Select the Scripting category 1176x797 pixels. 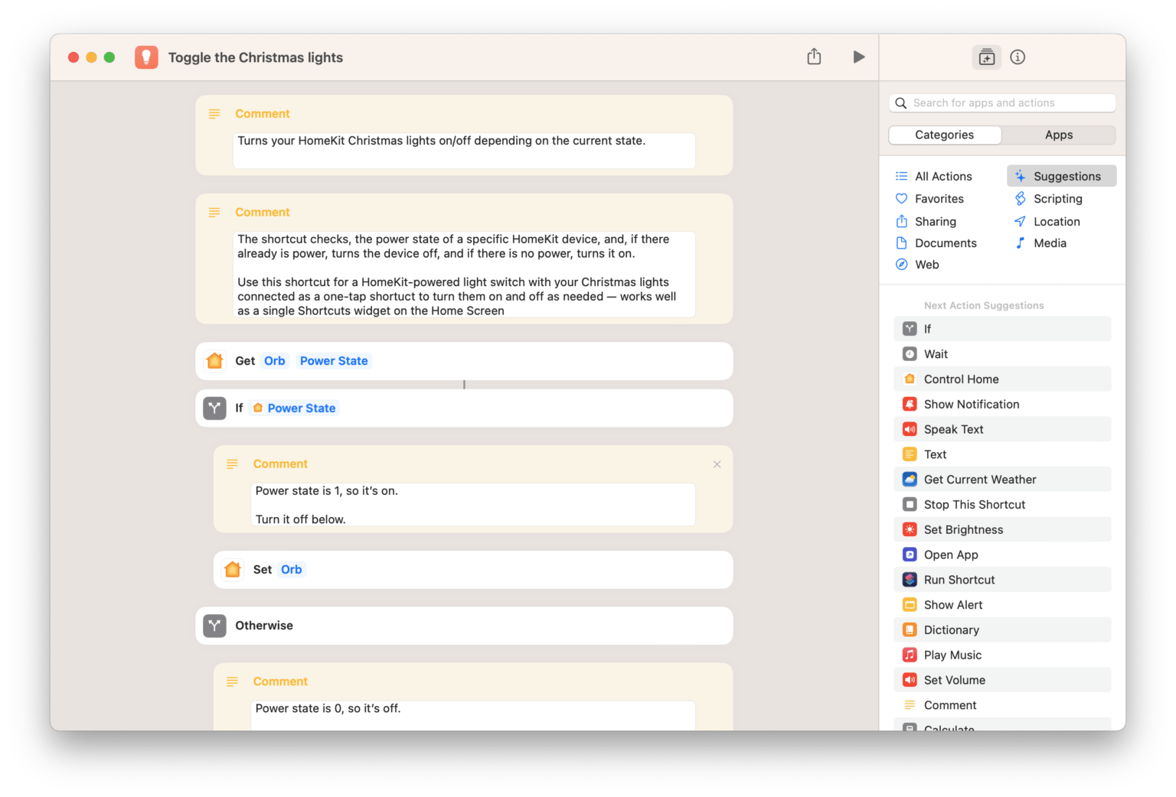[x=1057, y=199]
